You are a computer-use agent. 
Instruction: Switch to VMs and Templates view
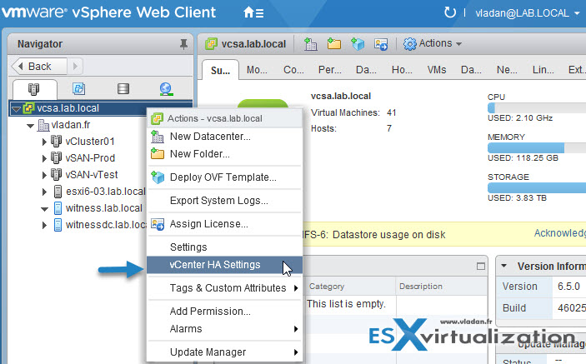(78, 89)
